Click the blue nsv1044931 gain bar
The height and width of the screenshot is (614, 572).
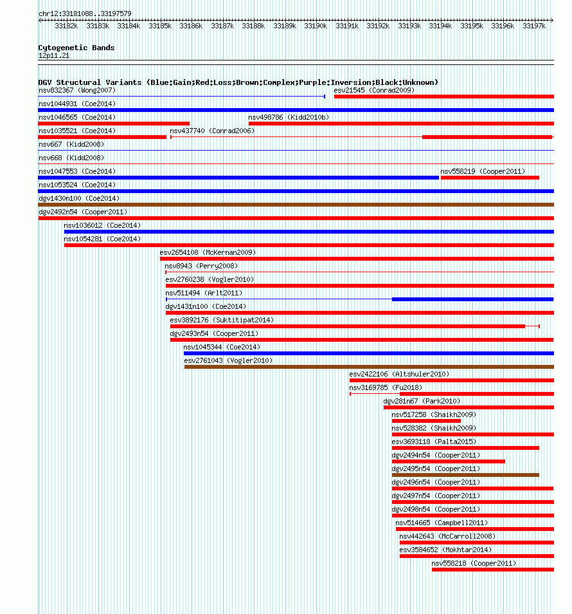(x=296, y=110)
